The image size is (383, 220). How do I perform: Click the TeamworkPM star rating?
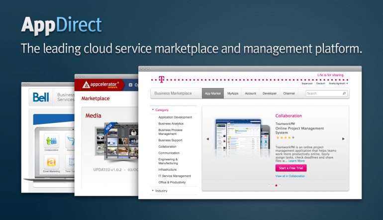pyautogui.click(x=285, y=137)
